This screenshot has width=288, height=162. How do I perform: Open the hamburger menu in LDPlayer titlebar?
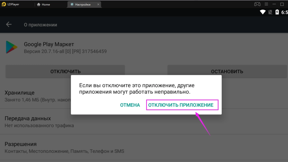point(266,4)
